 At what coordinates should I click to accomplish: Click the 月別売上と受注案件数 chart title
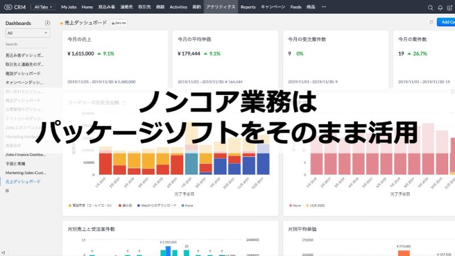(x=91, y=229)
